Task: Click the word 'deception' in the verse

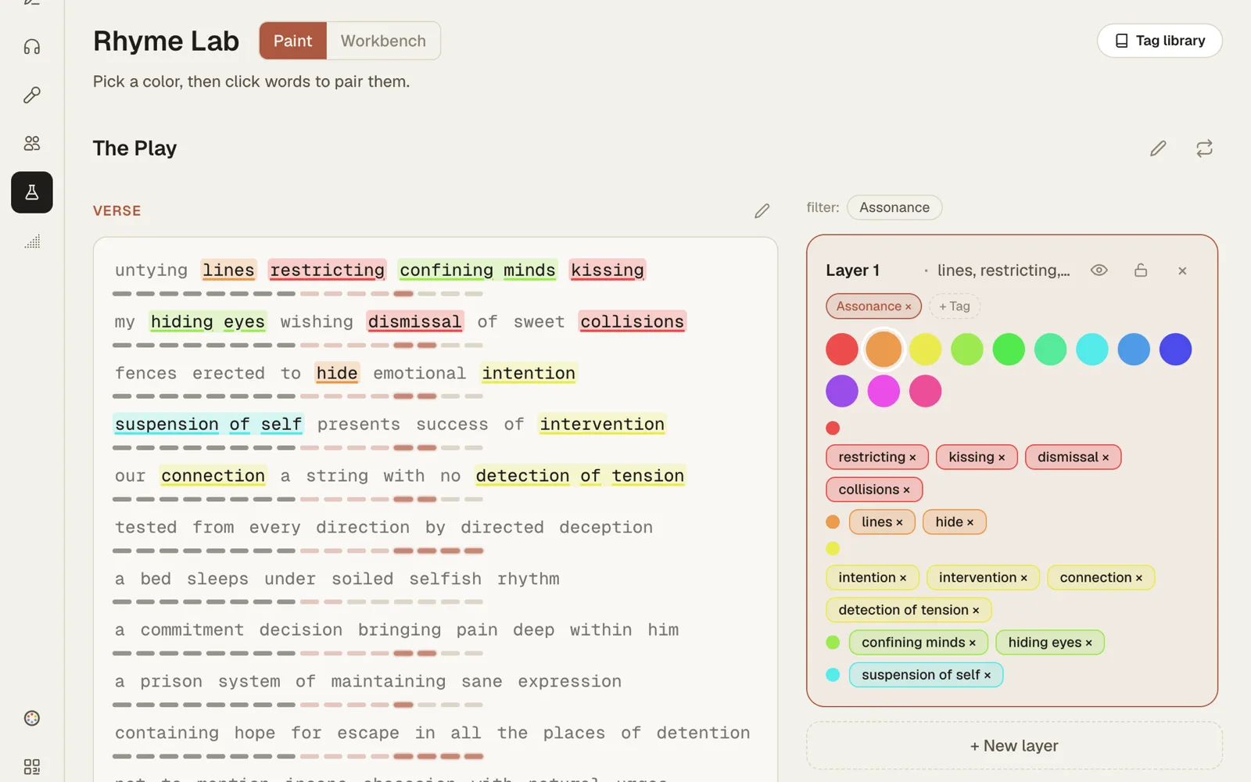Action: tap(606, 528)
